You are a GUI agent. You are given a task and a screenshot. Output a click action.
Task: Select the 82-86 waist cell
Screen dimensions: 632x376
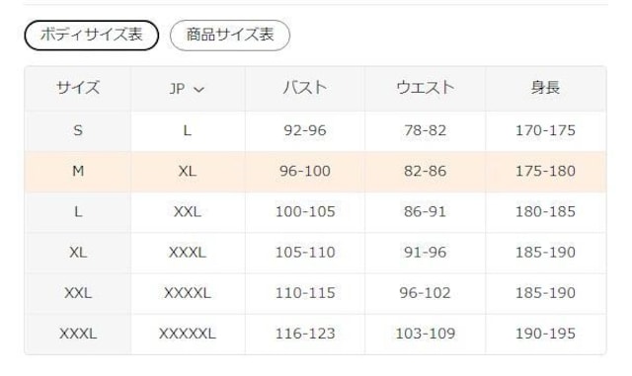(426, 172)
